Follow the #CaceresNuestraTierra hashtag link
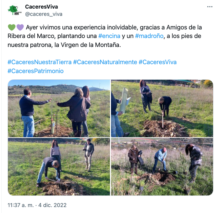This screenshot has height=213, width=219. [40, 62]
